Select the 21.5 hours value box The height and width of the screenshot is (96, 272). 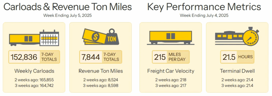click(x=237, y=57)
